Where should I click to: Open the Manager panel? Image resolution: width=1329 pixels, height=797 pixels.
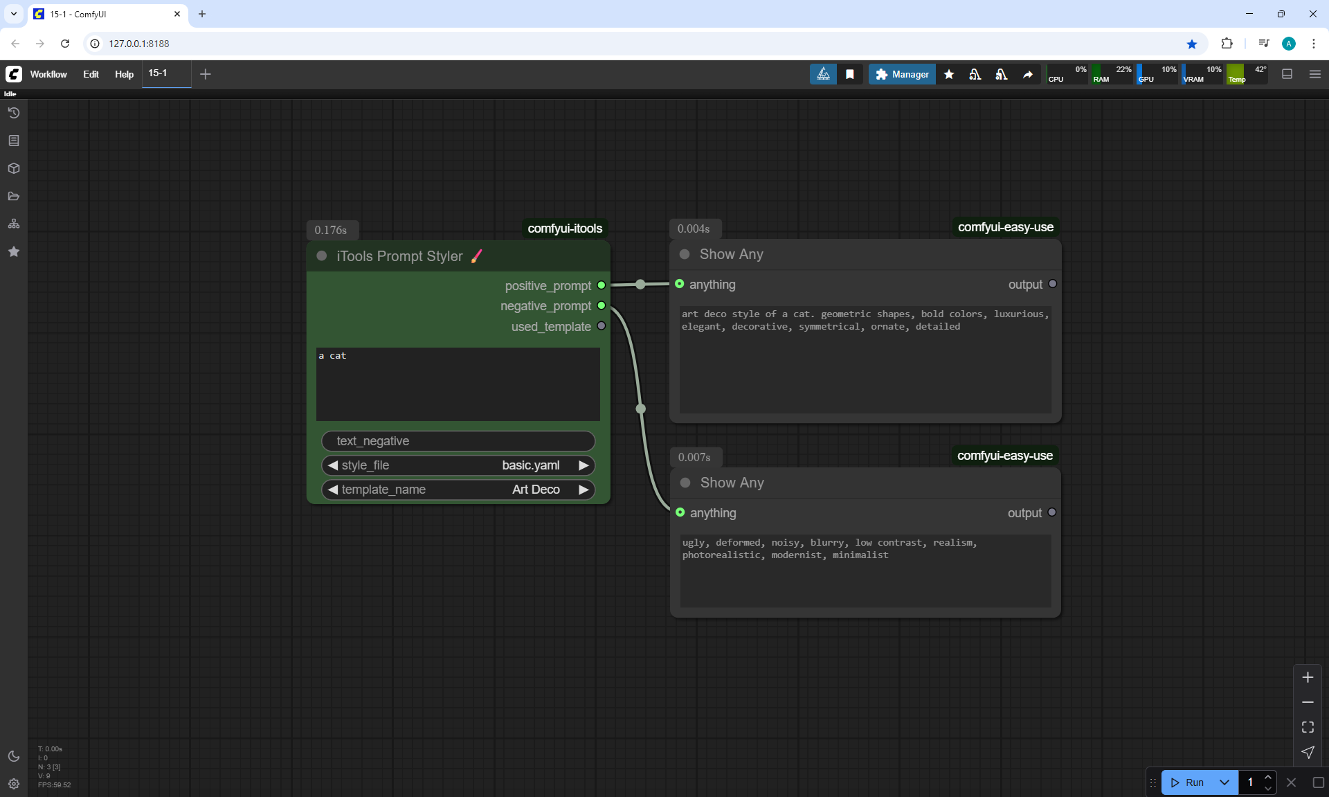pos(902,74)
